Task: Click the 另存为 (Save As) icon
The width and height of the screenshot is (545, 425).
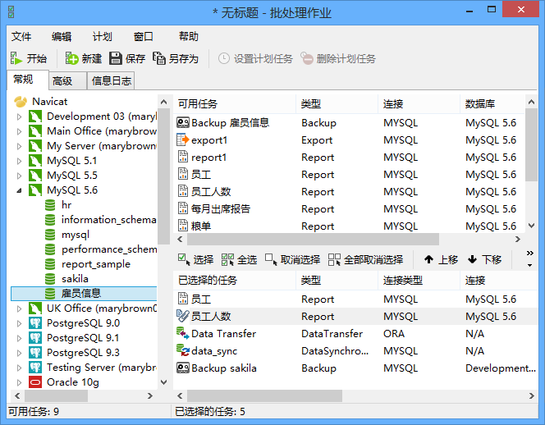Action: (159, 58)
